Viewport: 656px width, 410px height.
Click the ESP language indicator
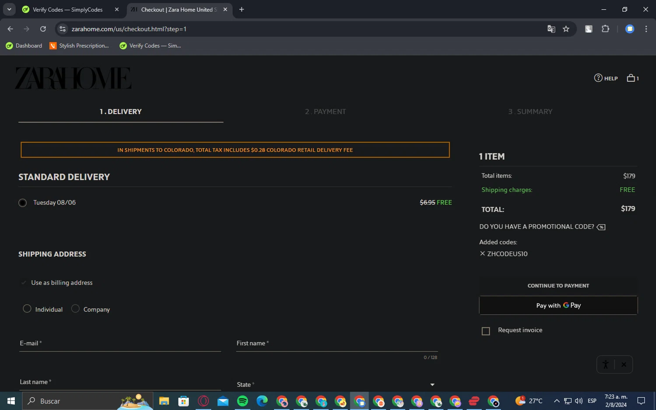(x=592, y=401)
